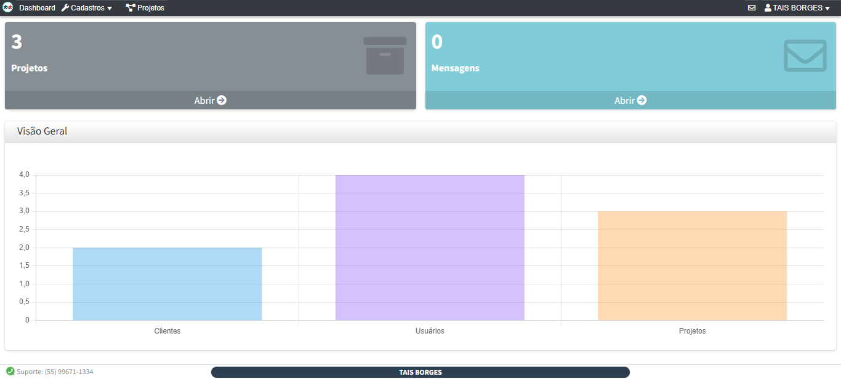Click the Projetos diagram icon in navbar
This screenshot has height=379, width=841.
coord(131,8)
